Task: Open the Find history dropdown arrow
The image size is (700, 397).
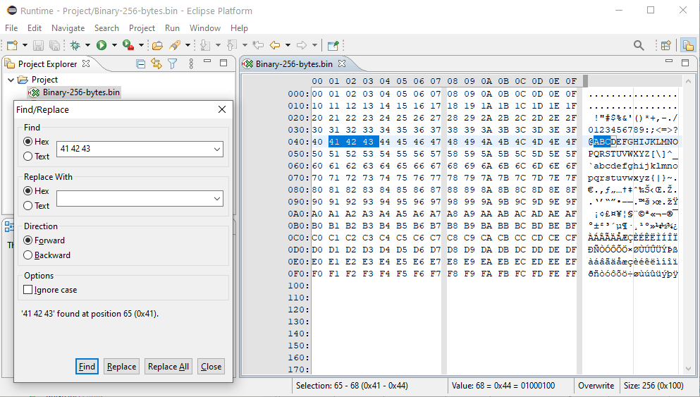Action: pos(217,149)
